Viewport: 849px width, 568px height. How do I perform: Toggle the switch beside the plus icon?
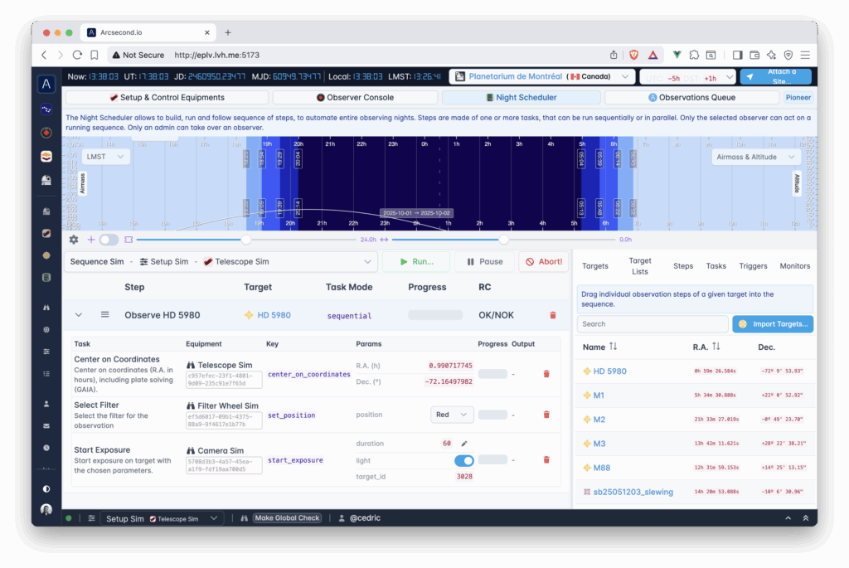(109, 240)
